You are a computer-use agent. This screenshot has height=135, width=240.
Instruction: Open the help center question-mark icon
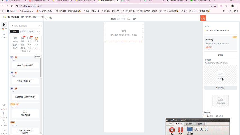coord(4,122)
